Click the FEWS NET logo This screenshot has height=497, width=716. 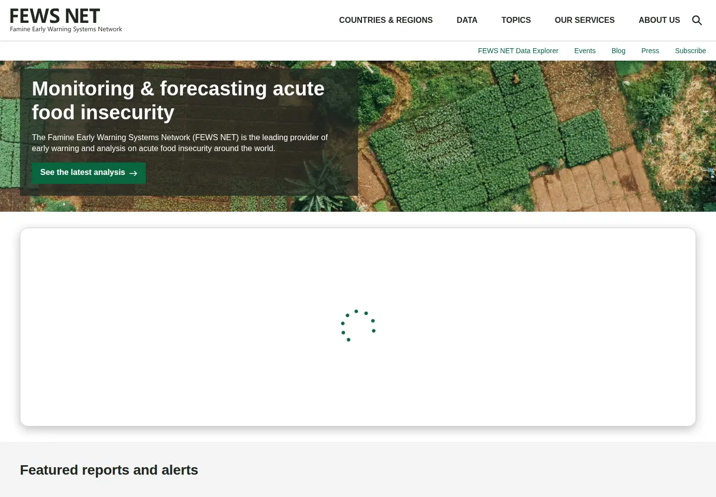point(66,20)
